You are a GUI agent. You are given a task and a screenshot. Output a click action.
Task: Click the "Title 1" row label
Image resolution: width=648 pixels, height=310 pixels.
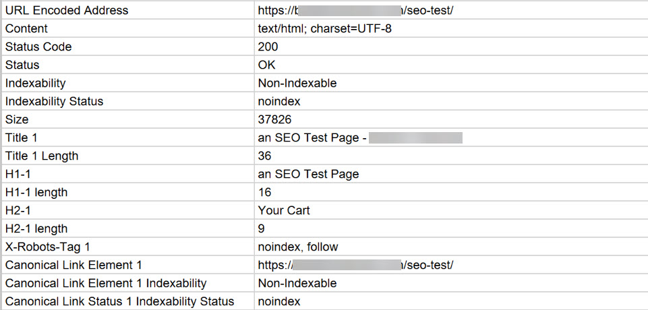tap(22, 137)
